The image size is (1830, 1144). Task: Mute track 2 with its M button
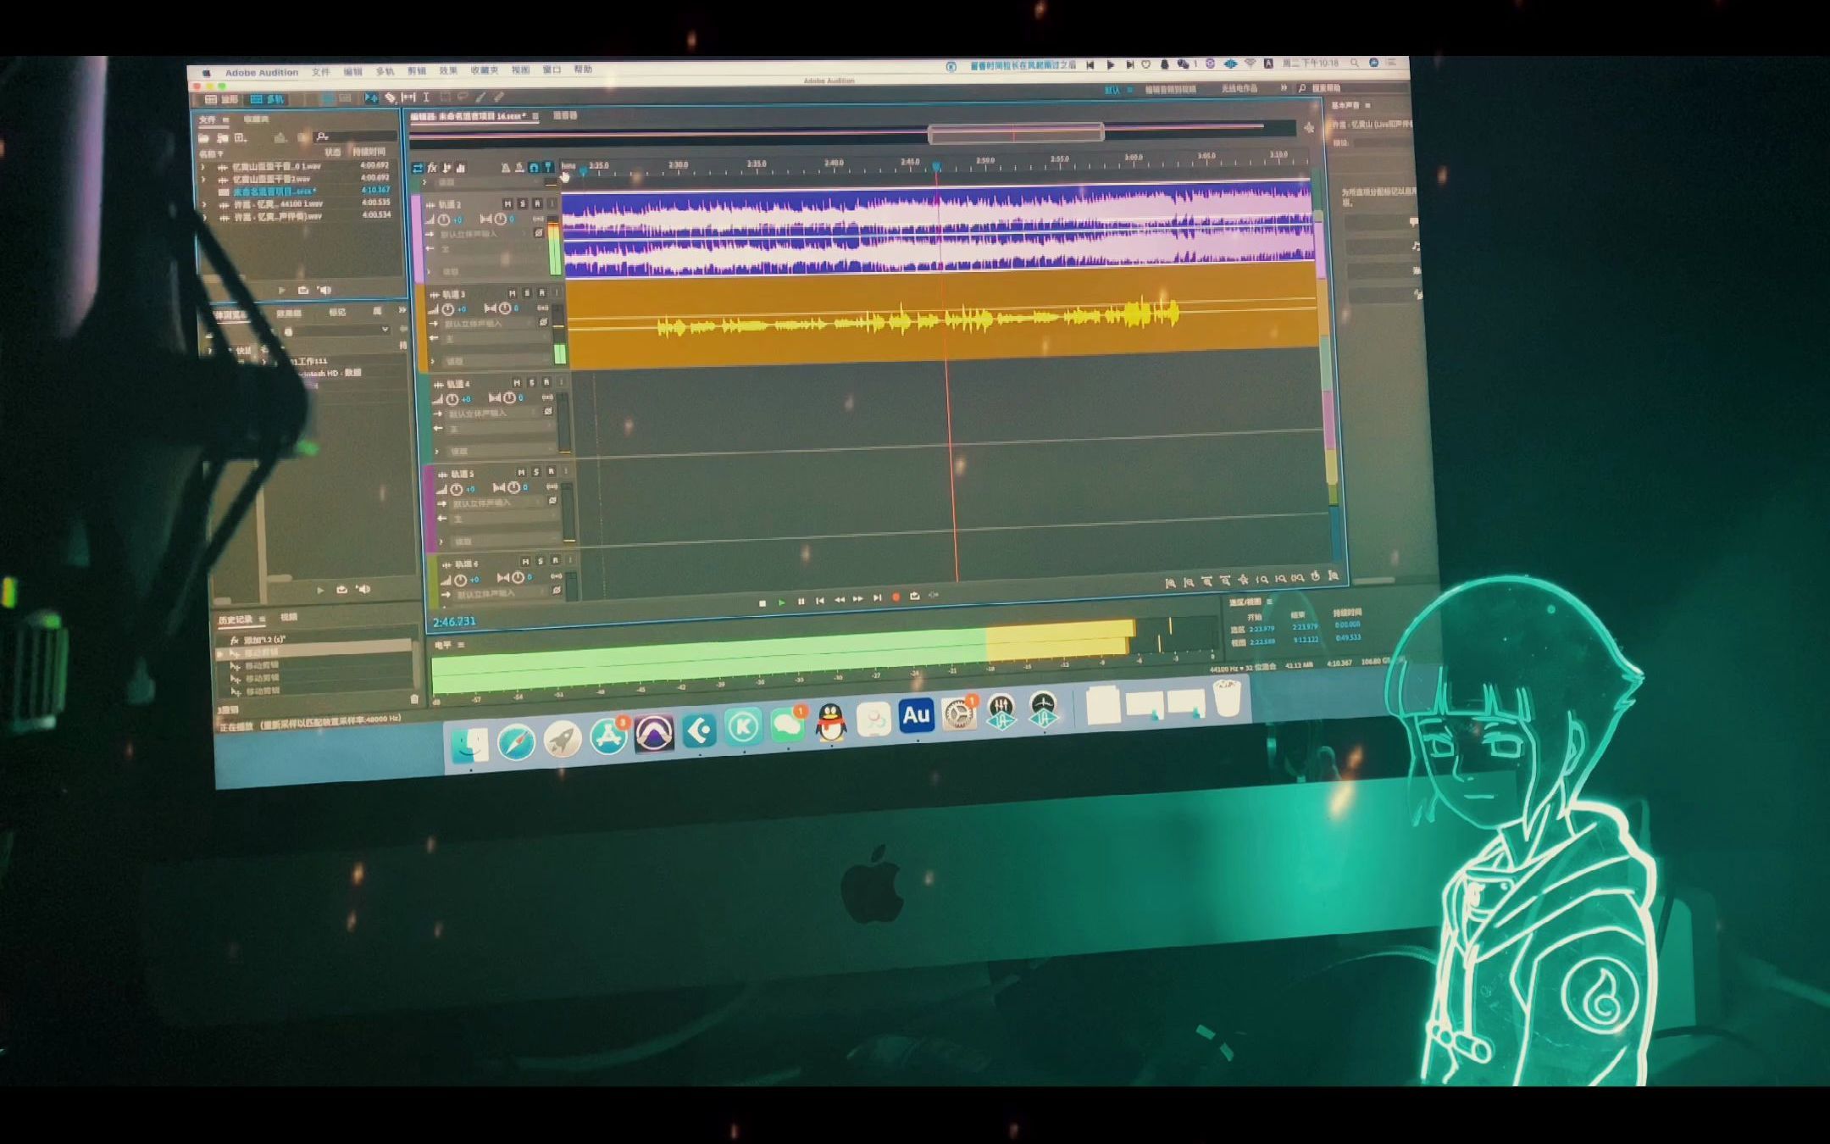pos(507,204)
